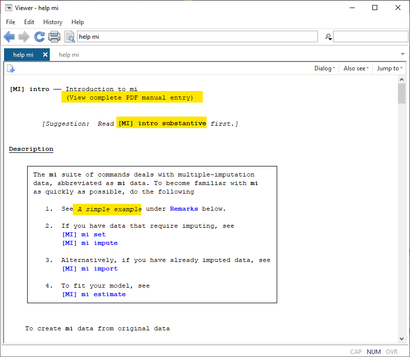This screenshot has width=410, height=357.
Task: Click the search magnifier dropdown icon
Action: (x=329, y=37)
